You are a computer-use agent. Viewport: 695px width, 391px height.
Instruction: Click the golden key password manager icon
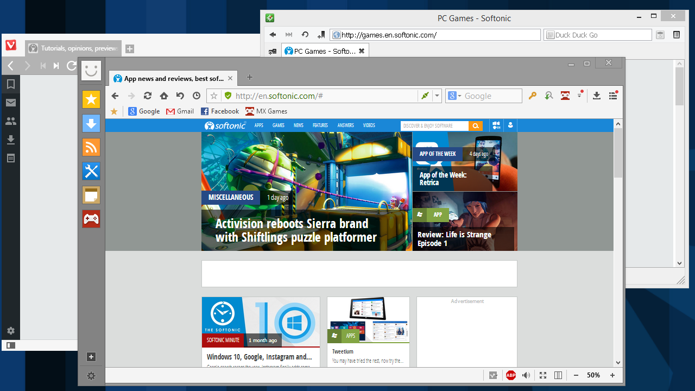[533, 96]
